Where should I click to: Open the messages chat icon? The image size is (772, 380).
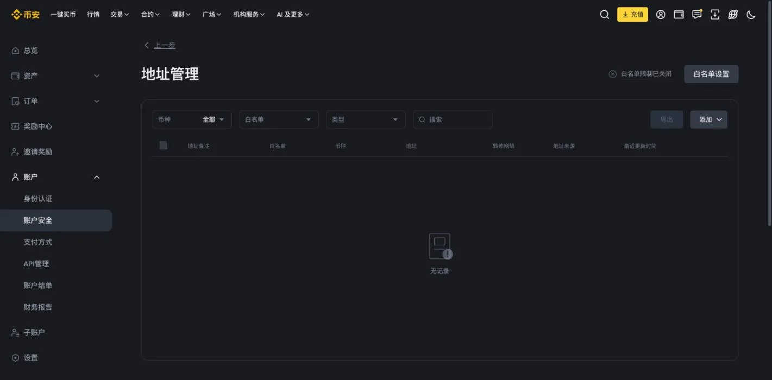pos(697,15)
